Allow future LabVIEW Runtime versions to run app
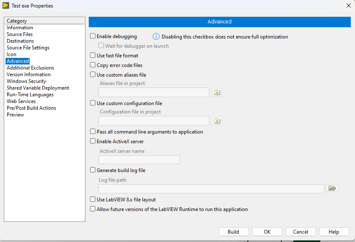This screenshot has width=355, height=242. click(x=93, y=209)
